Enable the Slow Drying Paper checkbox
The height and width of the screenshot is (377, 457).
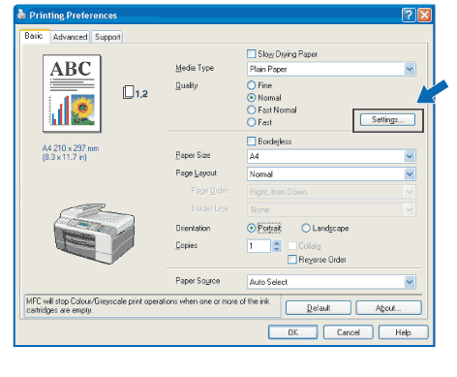[251, 53]
